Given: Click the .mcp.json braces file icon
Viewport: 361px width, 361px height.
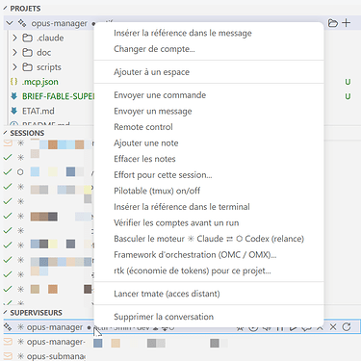Looking at the screenshot, I should click(13, 82).
